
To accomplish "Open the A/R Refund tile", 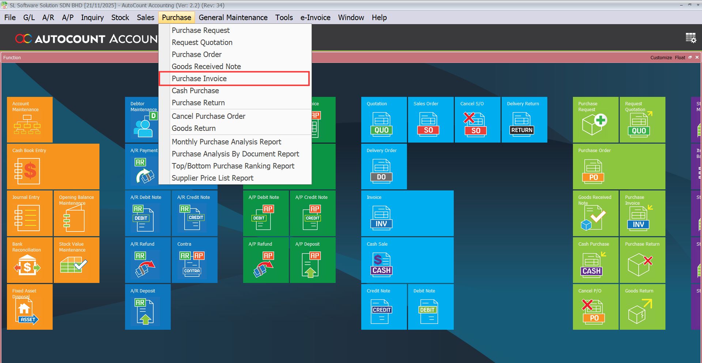I will [x=147, y=260].
